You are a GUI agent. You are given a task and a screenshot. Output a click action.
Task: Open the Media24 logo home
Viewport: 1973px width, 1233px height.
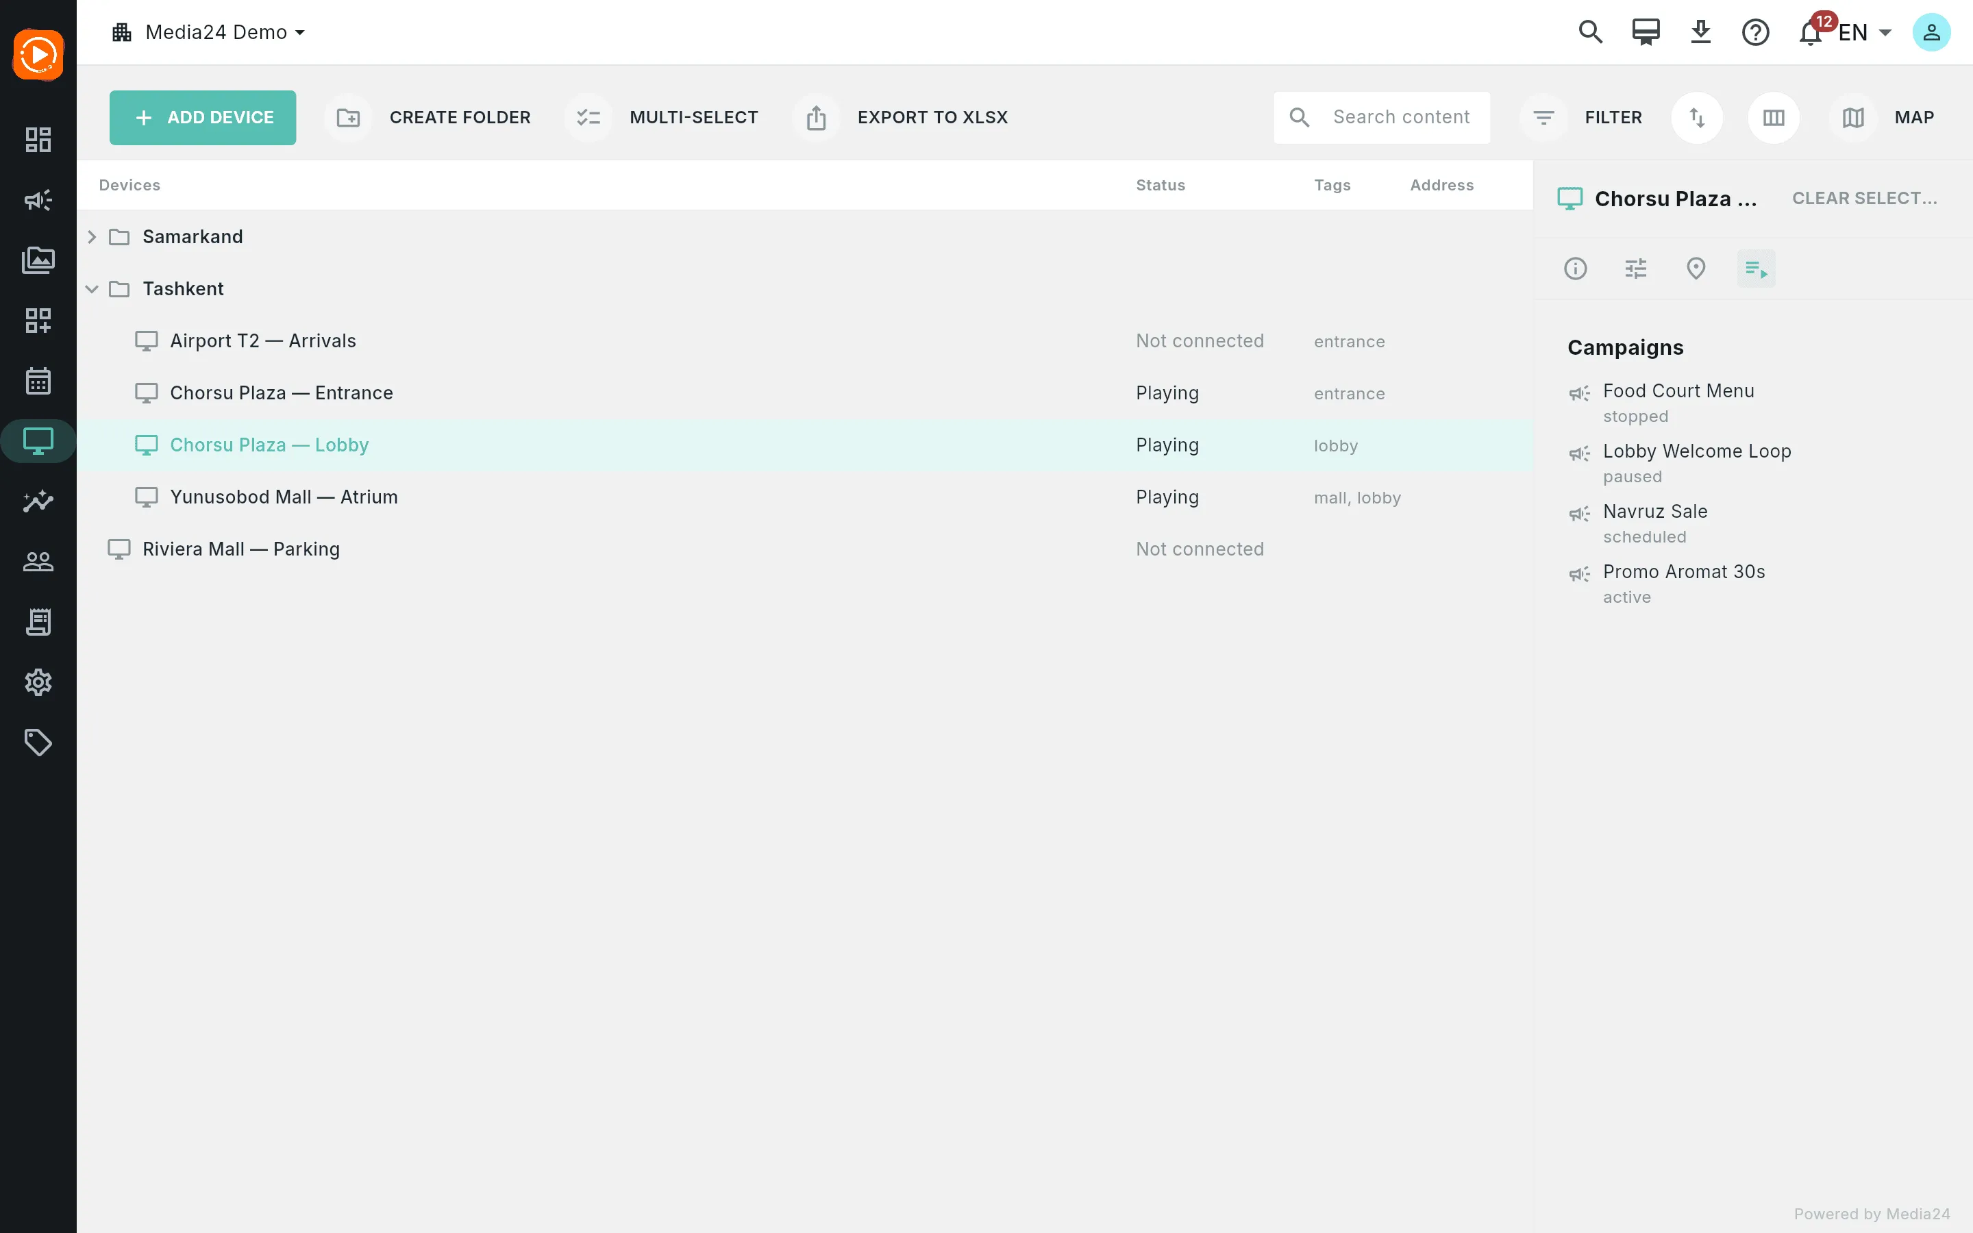(x=38, y=55)
